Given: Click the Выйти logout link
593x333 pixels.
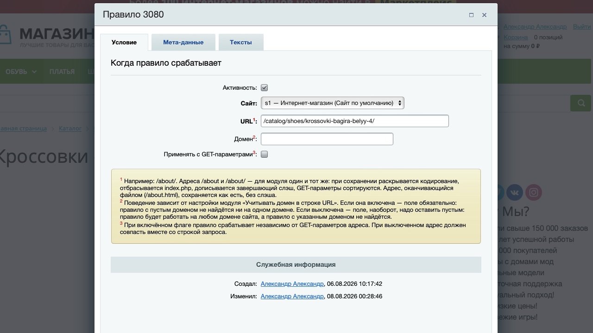Looking at the screenshot, I should (582, 27).
